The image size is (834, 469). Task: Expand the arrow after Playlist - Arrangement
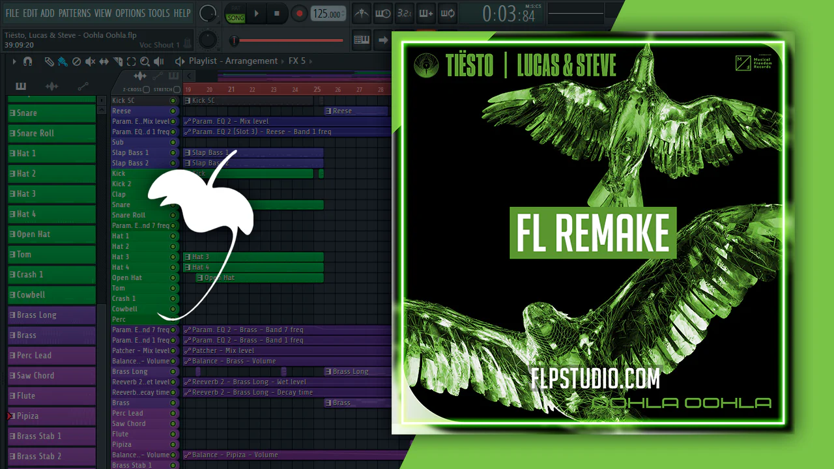pos(283,61)
